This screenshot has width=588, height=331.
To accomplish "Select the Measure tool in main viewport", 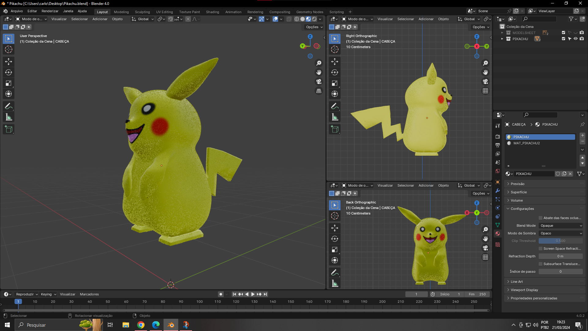I will (9, 117).
